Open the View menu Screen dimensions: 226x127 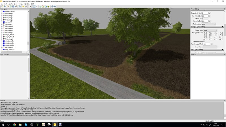coord(16,4)
